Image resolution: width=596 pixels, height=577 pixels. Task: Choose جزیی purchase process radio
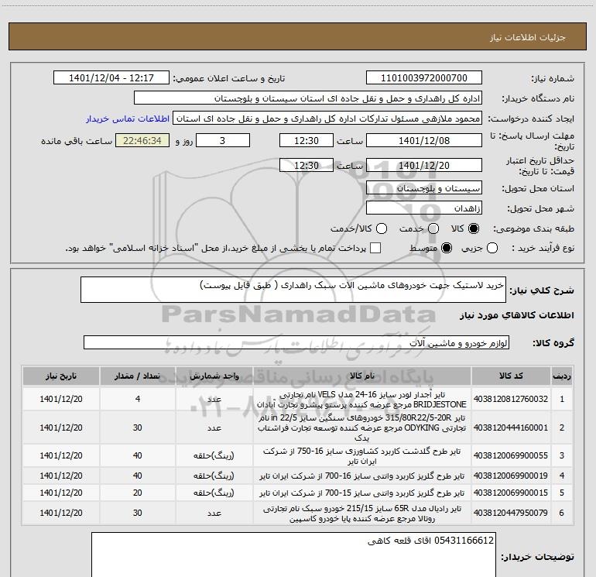(492, 248)
